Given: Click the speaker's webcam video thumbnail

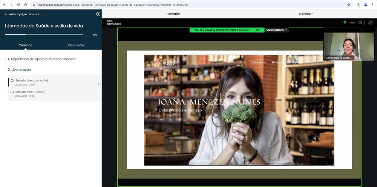Looking at the screenshot, I should (349, 46).
